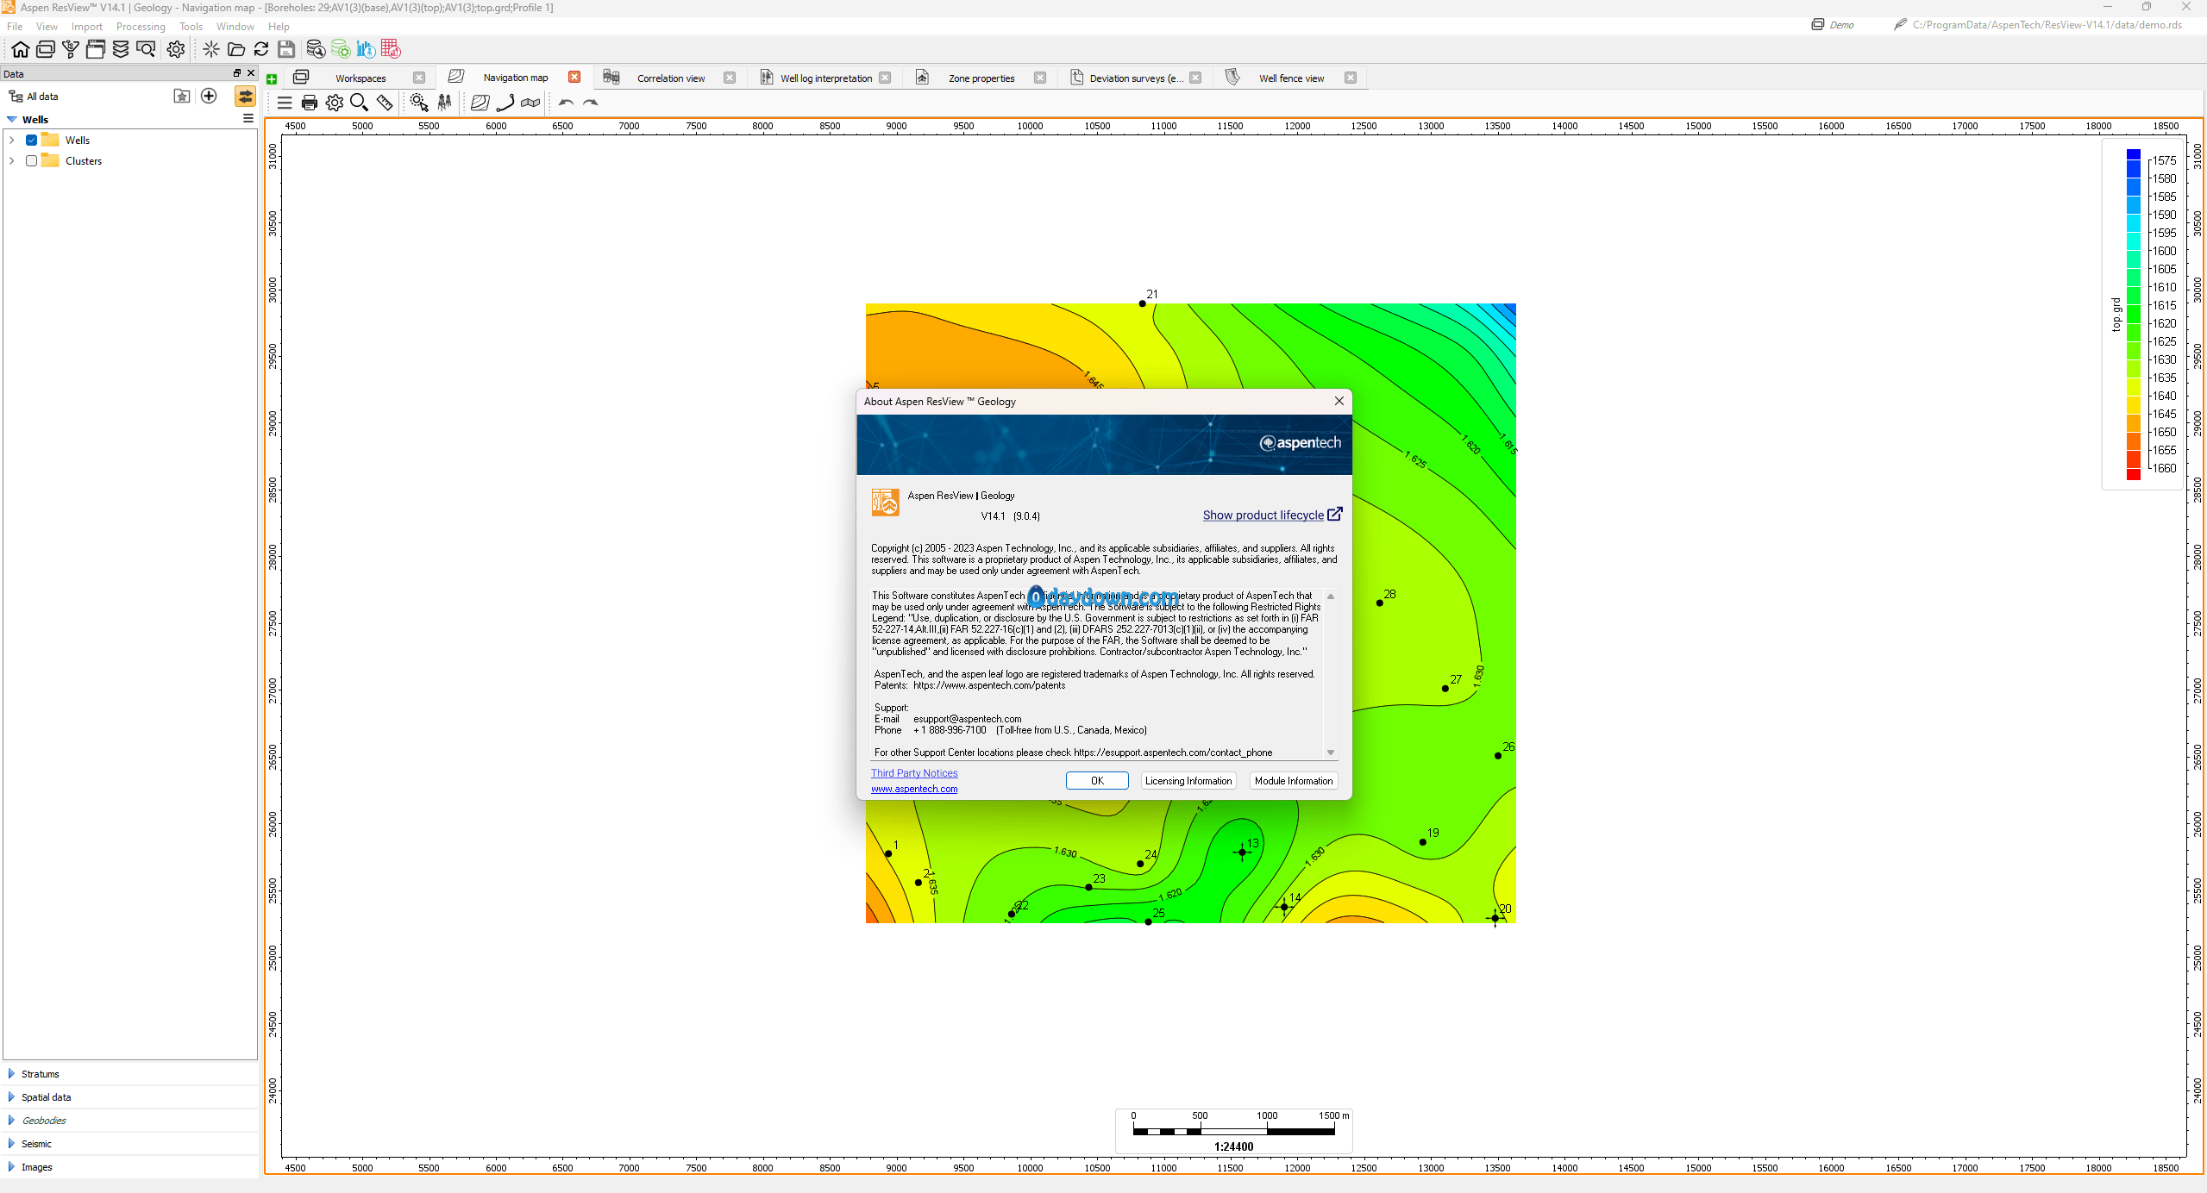Select the zoom magnifier tool
2207x1193 pixels.
[x=360, y=103]
